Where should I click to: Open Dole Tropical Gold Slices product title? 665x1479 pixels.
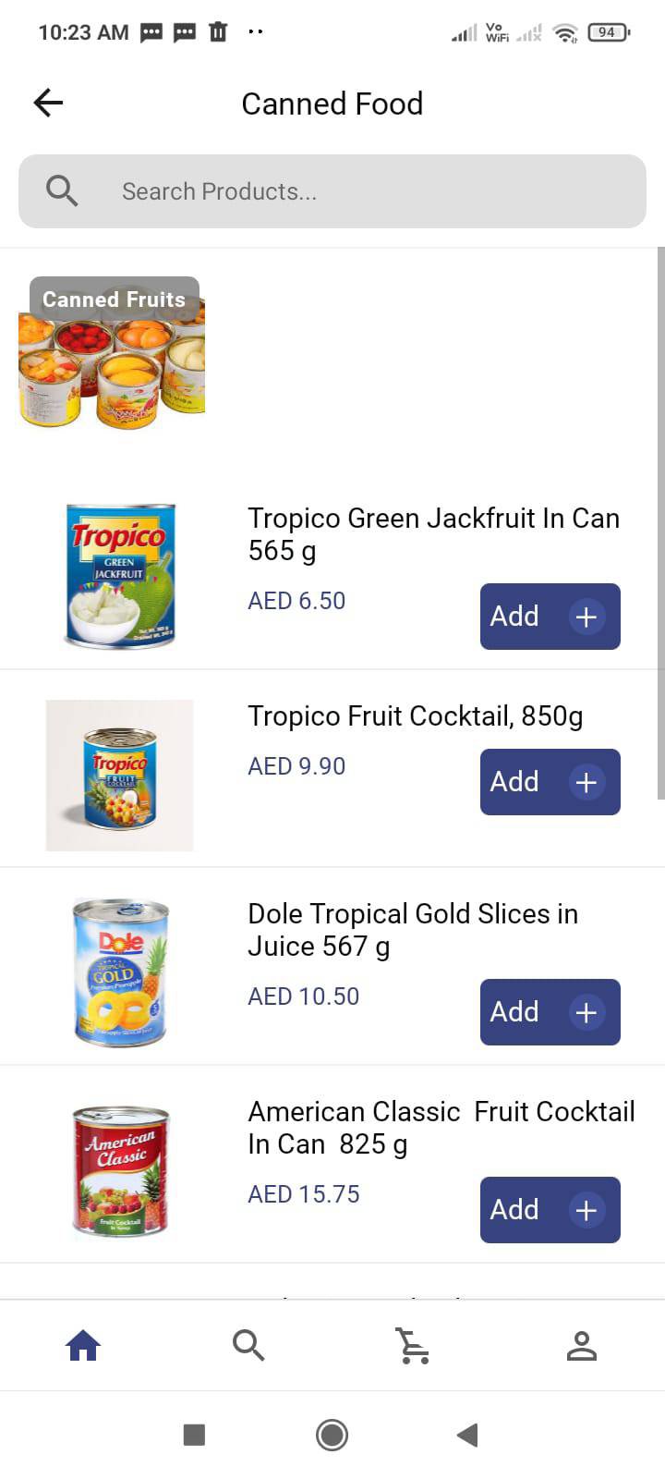[413, 929]
